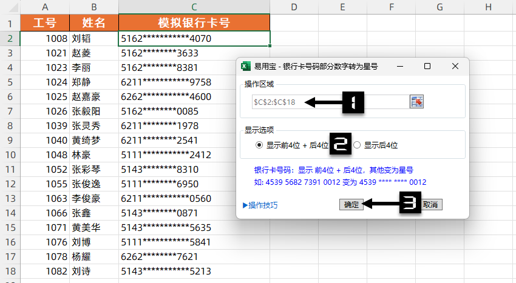Viewport: 516px width, 283px height.
Task: Click cell with 5143********8310
Action: pyautogui.click(x=178, y=169)
